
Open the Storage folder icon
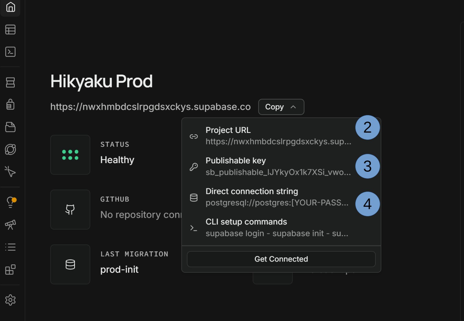tap(10, 127)
